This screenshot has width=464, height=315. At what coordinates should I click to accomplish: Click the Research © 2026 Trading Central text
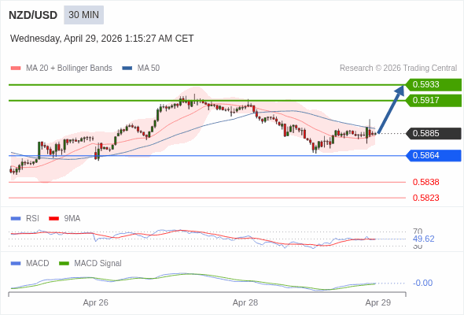[398, 69]
